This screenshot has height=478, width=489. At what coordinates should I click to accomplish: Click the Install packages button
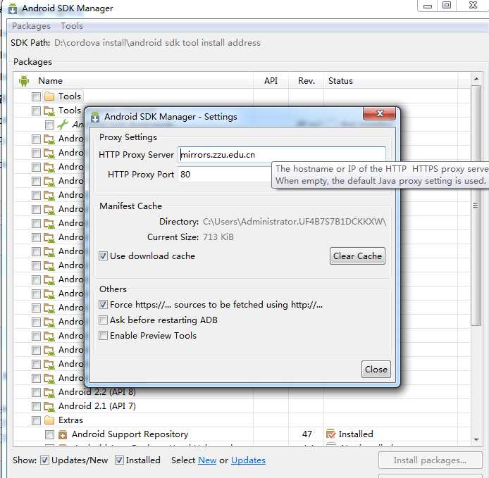[x=430, y=460]
